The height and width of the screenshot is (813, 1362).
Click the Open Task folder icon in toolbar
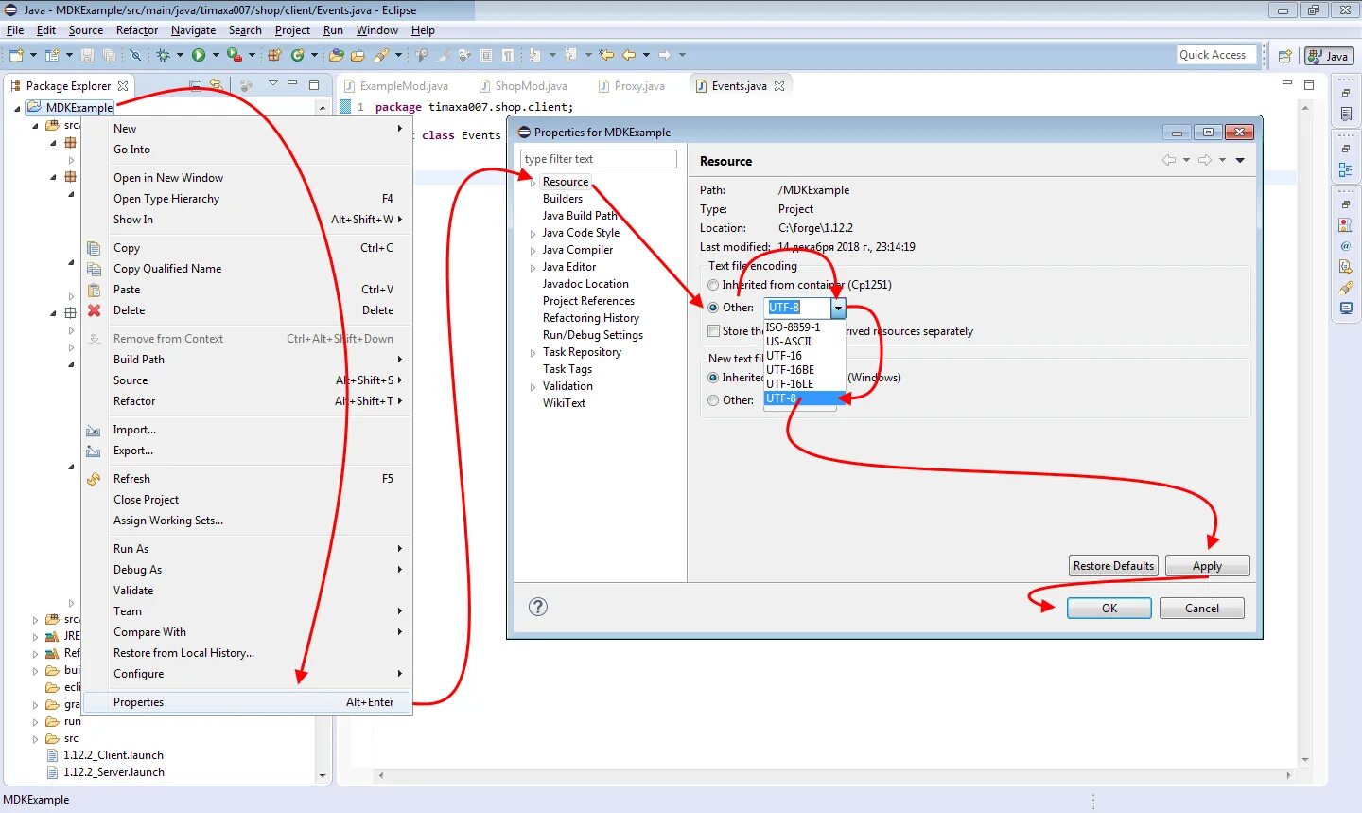[x=358, y=55]
